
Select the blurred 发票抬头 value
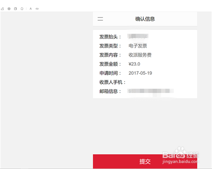pyautogui.click(x=138, y=36)
